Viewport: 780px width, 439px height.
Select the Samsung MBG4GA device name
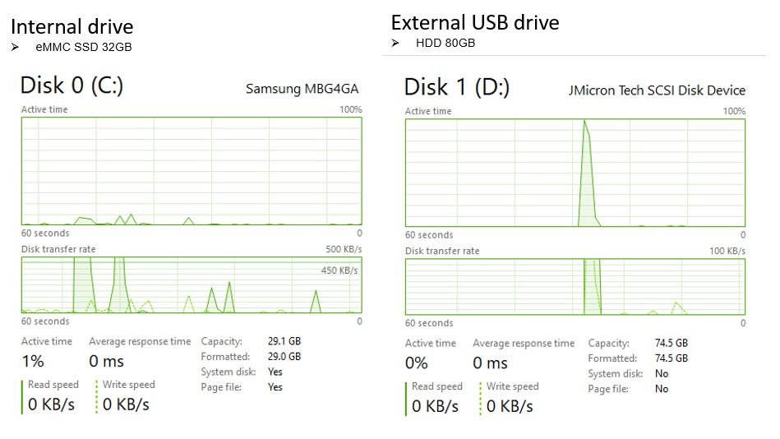302,89
